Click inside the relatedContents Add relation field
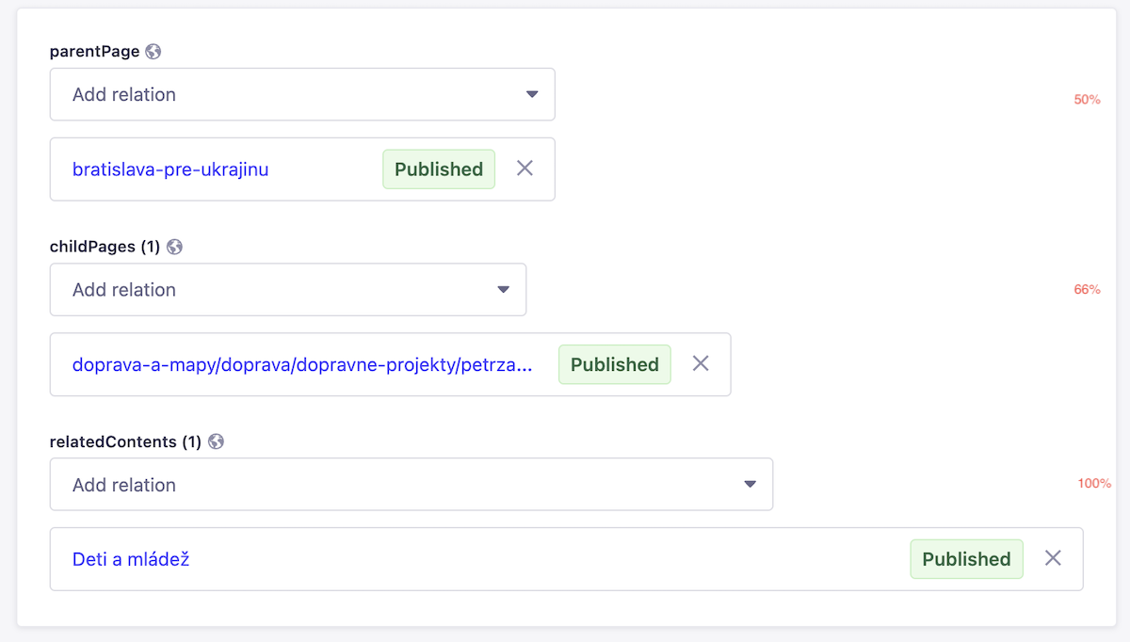 282,484
